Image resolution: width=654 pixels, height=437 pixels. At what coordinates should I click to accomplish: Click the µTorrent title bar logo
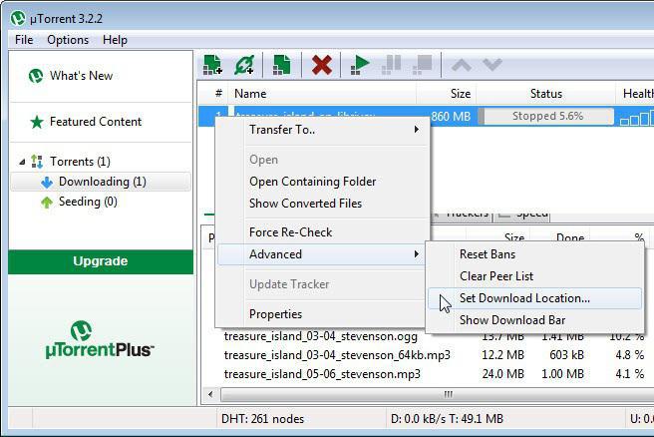coord(18,18)
